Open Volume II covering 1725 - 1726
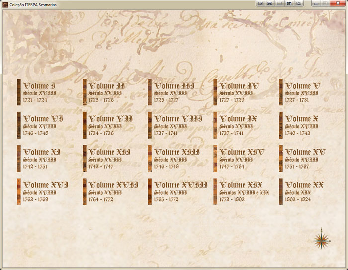The width and height of the screenshot is (348, 270). [106, 86]
